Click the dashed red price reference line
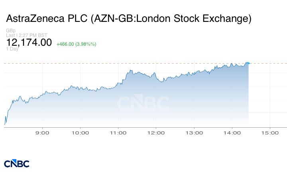The image size is (287, 179). [145, 63]
